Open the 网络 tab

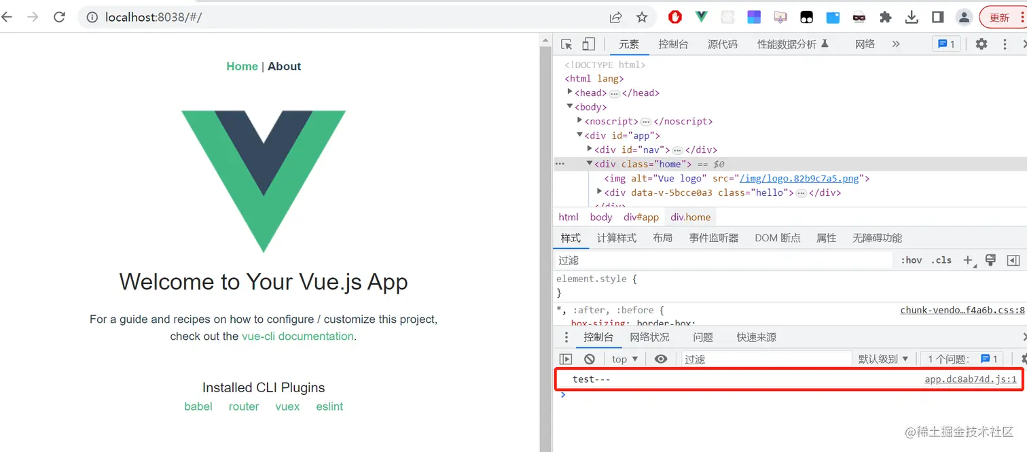click(865, 44)
